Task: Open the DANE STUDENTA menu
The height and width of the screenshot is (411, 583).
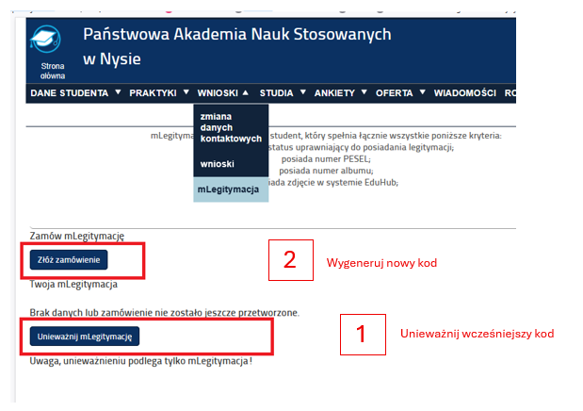Action: click(x=71, y=93)
